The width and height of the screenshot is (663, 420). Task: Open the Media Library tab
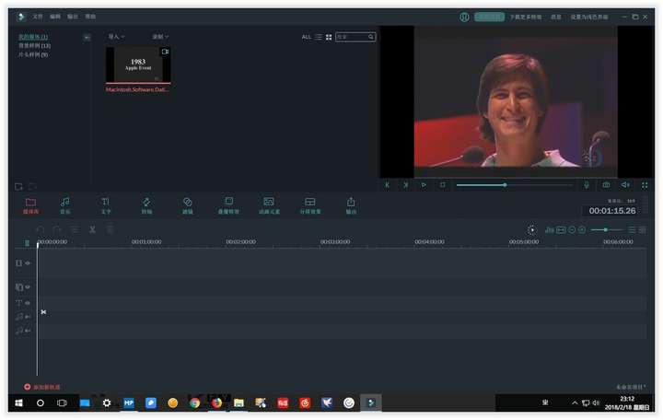pyautogui.click(x=31, y=205)
